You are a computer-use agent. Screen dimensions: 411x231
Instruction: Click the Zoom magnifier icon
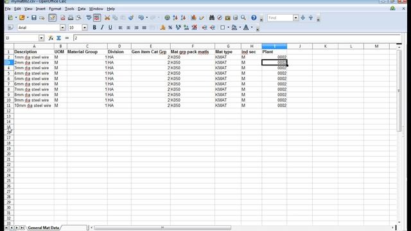pos(243,18)
